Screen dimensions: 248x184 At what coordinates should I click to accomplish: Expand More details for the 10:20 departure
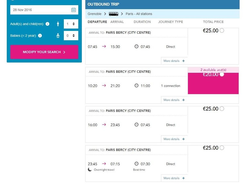click(174, 100)
